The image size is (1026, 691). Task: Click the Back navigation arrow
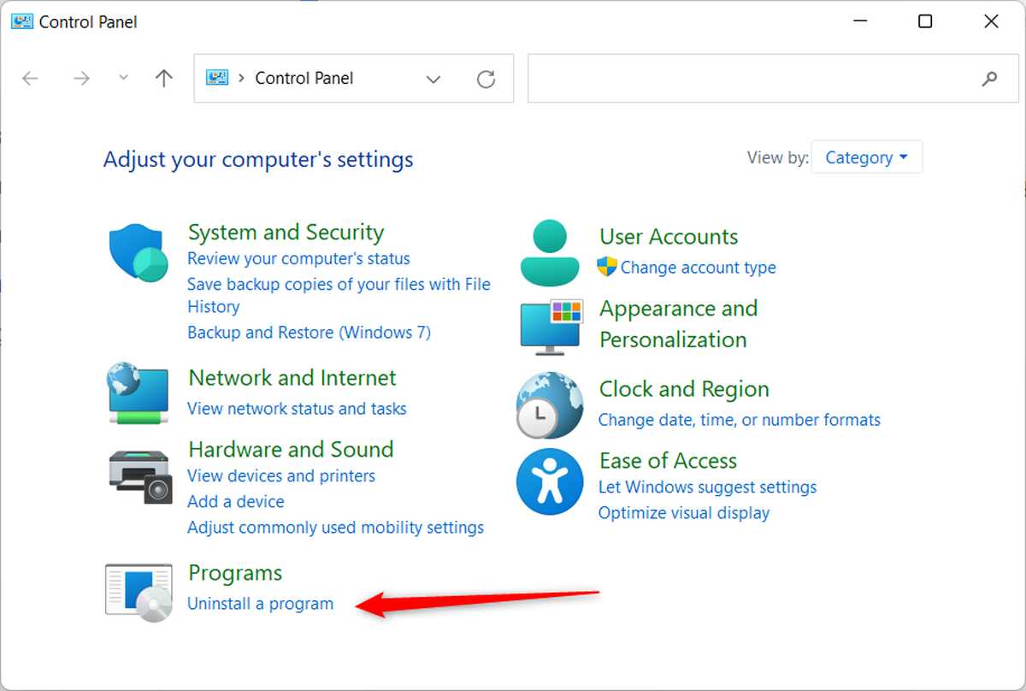(x=31, y=79)
